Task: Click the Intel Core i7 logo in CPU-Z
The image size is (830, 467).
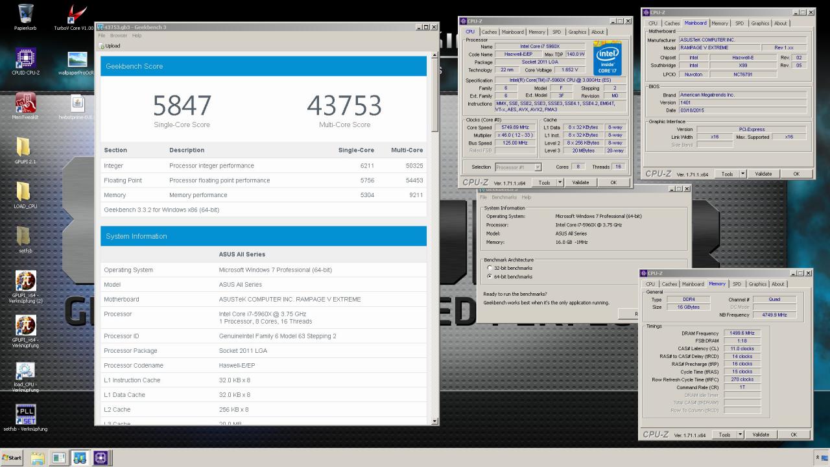Action: pyautogui.click(x=608, y=59)
